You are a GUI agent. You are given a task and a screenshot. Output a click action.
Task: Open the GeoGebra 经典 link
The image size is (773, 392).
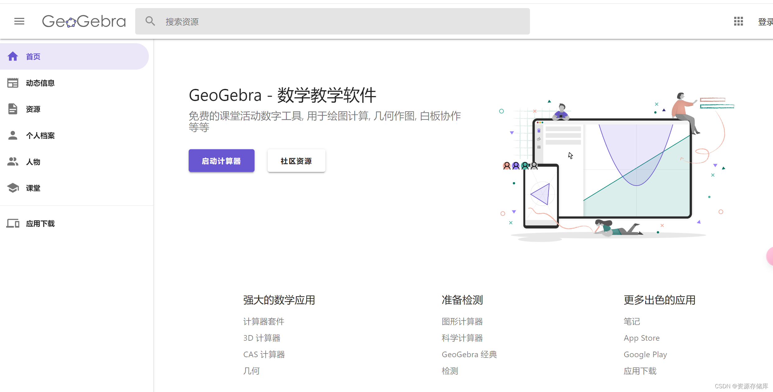point(469,354)
